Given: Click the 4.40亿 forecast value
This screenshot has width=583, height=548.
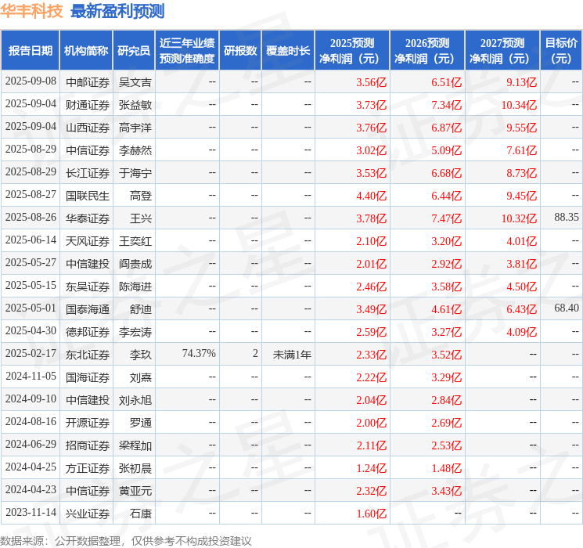Looking at the screenshot, I should (372, 196).
